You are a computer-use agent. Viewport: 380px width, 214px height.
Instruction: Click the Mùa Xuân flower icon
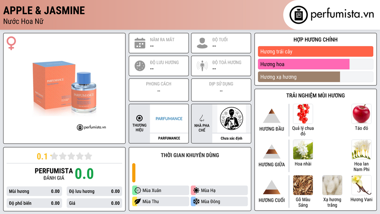pos(138,190)
